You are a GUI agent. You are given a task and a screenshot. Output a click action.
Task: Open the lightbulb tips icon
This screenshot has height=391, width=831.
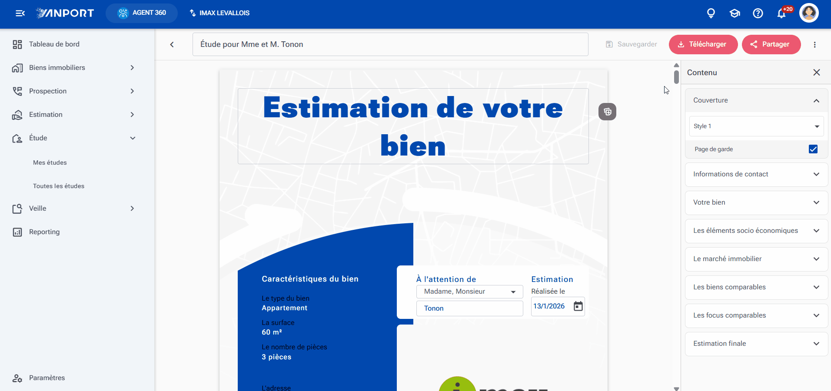pos(711,13)
